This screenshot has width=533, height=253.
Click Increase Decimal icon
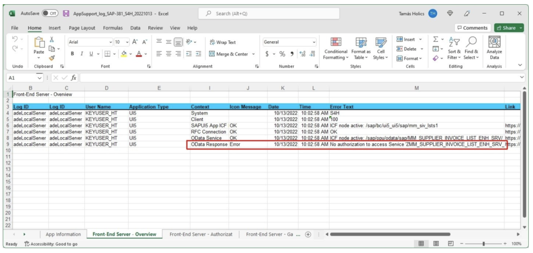click(x=302, y=54)
